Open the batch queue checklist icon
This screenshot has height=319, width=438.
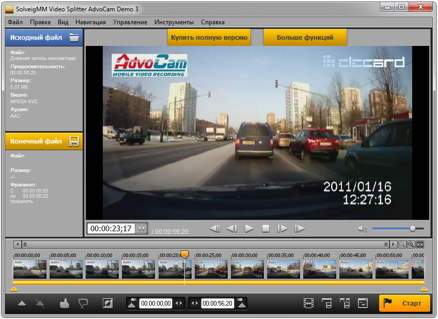(363, 304)
